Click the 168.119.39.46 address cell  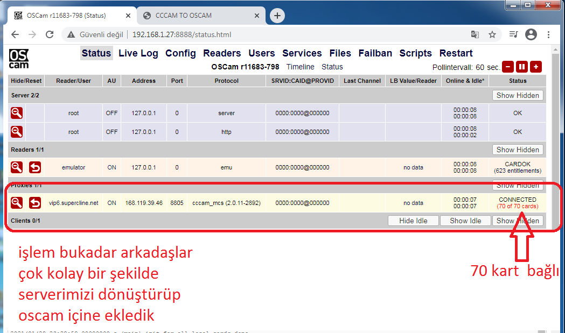tap(144, 203)
